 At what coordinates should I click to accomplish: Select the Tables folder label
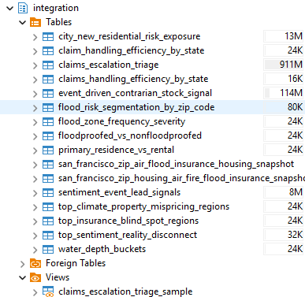[x=58, y=22]
